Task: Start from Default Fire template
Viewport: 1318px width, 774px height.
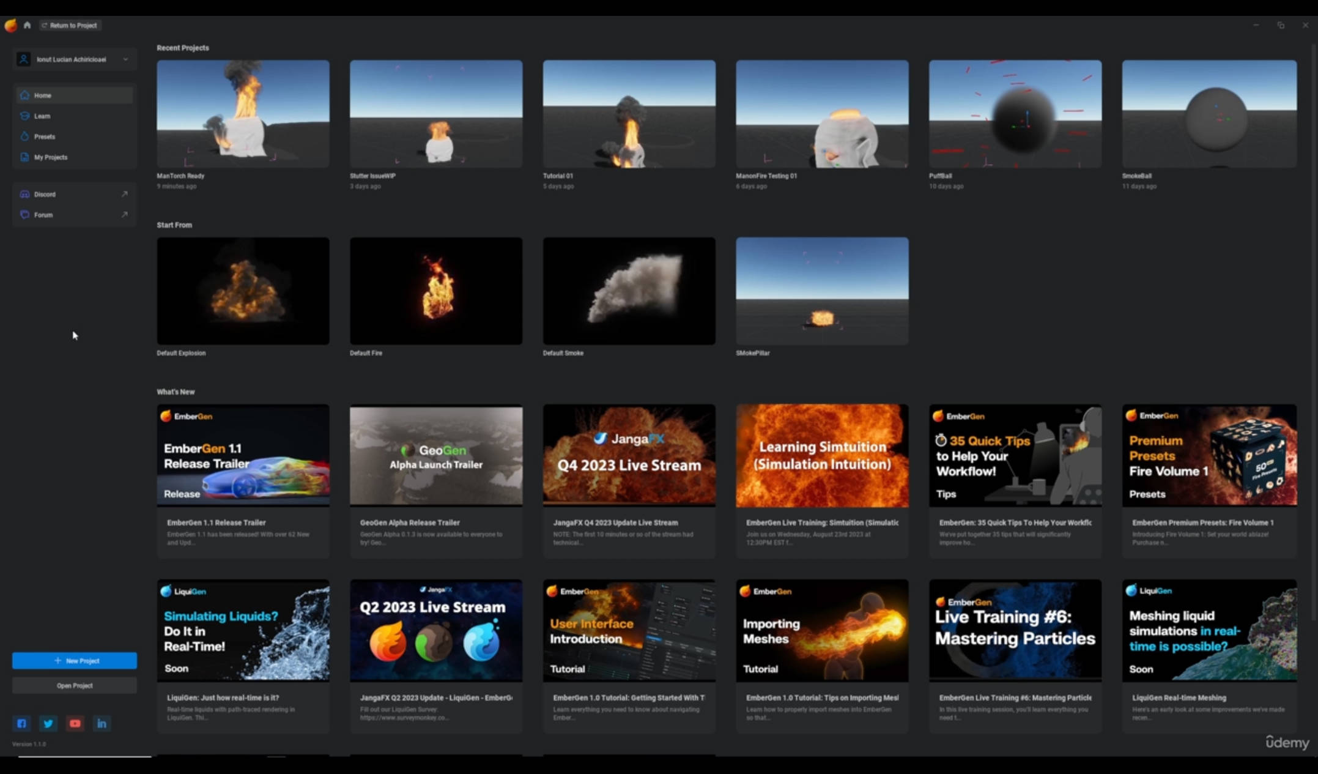Action: click(x=436, y=291)
